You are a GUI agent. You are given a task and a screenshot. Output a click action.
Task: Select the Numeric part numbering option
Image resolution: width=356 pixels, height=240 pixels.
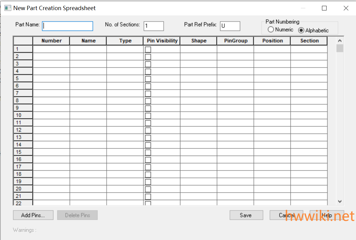(x=271, y=30)
